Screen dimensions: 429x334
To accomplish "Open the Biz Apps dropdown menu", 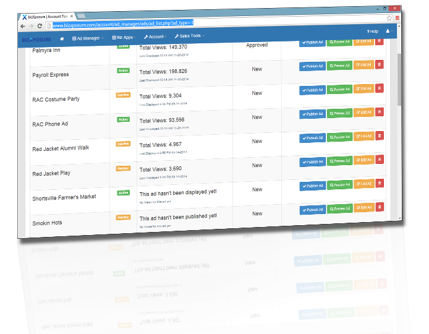I will click(124, 38).
